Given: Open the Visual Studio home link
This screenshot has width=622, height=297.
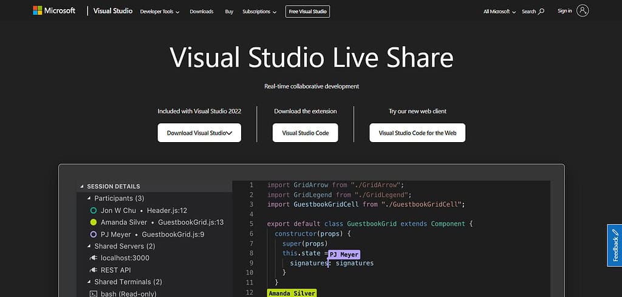Looking at the screenshot, I should 112,11.
